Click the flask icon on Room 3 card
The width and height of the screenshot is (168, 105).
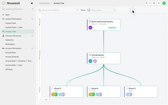(52, 88)
